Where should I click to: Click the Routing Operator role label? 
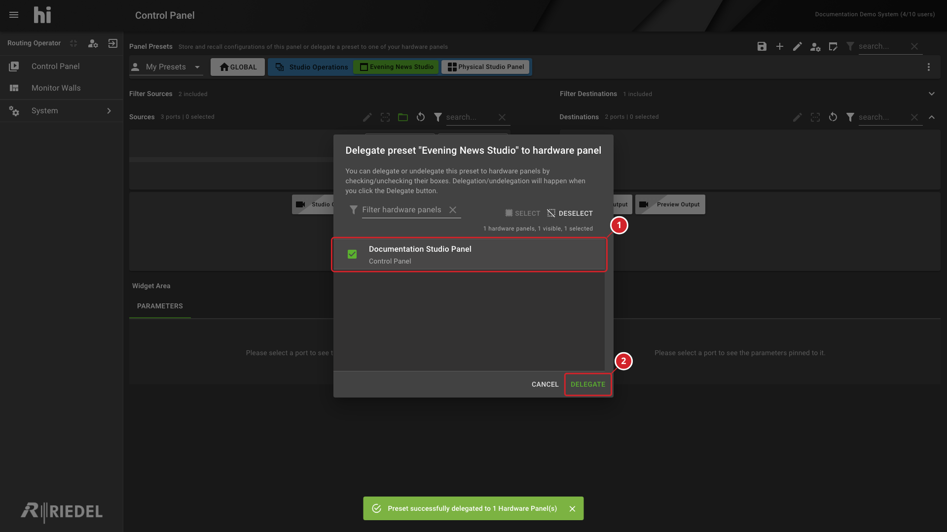pos(34,43)
